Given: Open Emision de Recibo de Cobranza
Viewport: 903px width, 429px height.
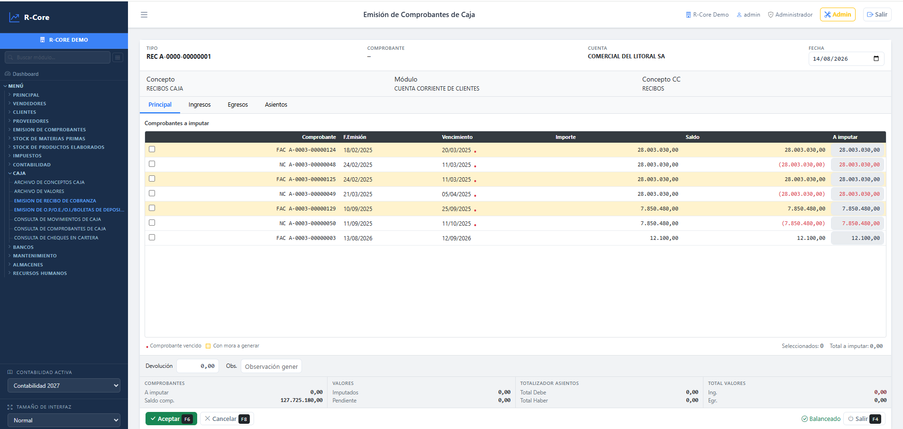Looking at the screenshot, I should click(55, 201).
